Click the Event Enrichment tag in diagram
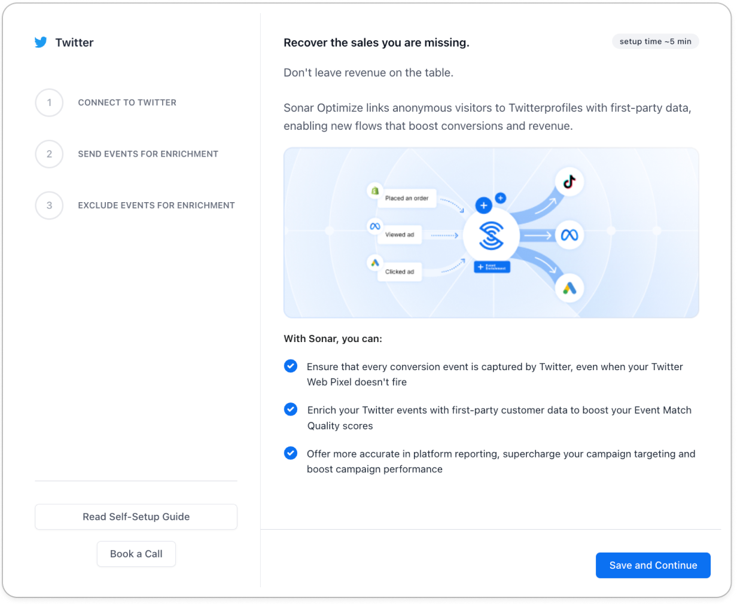The height and width of the screenshot is (604, 740). click(x=492, y=267)
